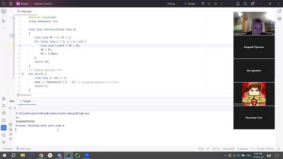Click line separator LF in status bar
Viewport: 283px width, 159px height.
click(x=208, y=149)
